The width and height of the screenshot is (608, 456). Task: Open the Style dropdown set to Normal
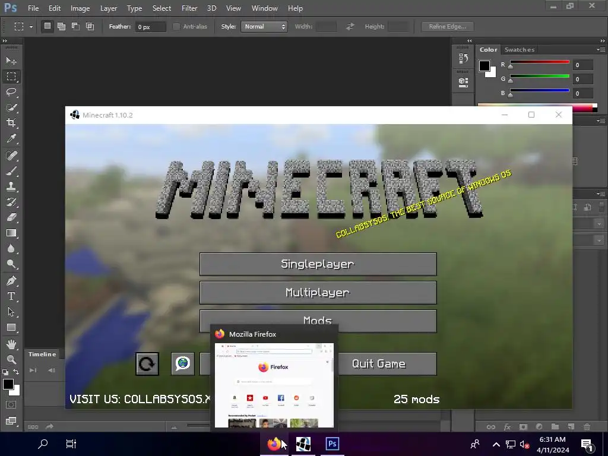pos(264,26)
